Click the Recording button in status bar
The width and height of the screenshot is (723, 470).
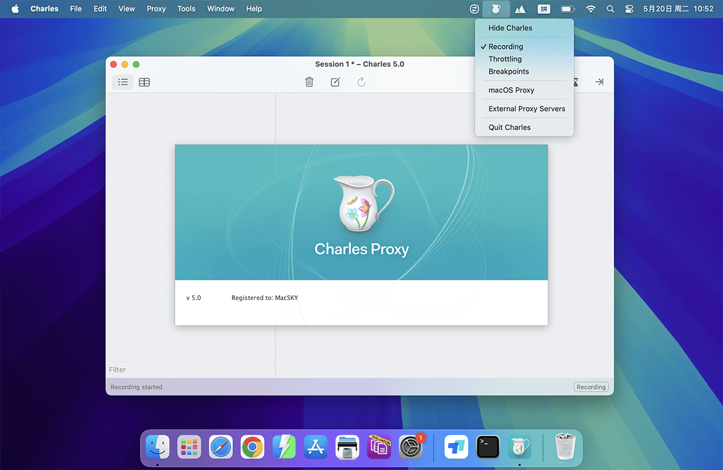[x=591, y=387]
